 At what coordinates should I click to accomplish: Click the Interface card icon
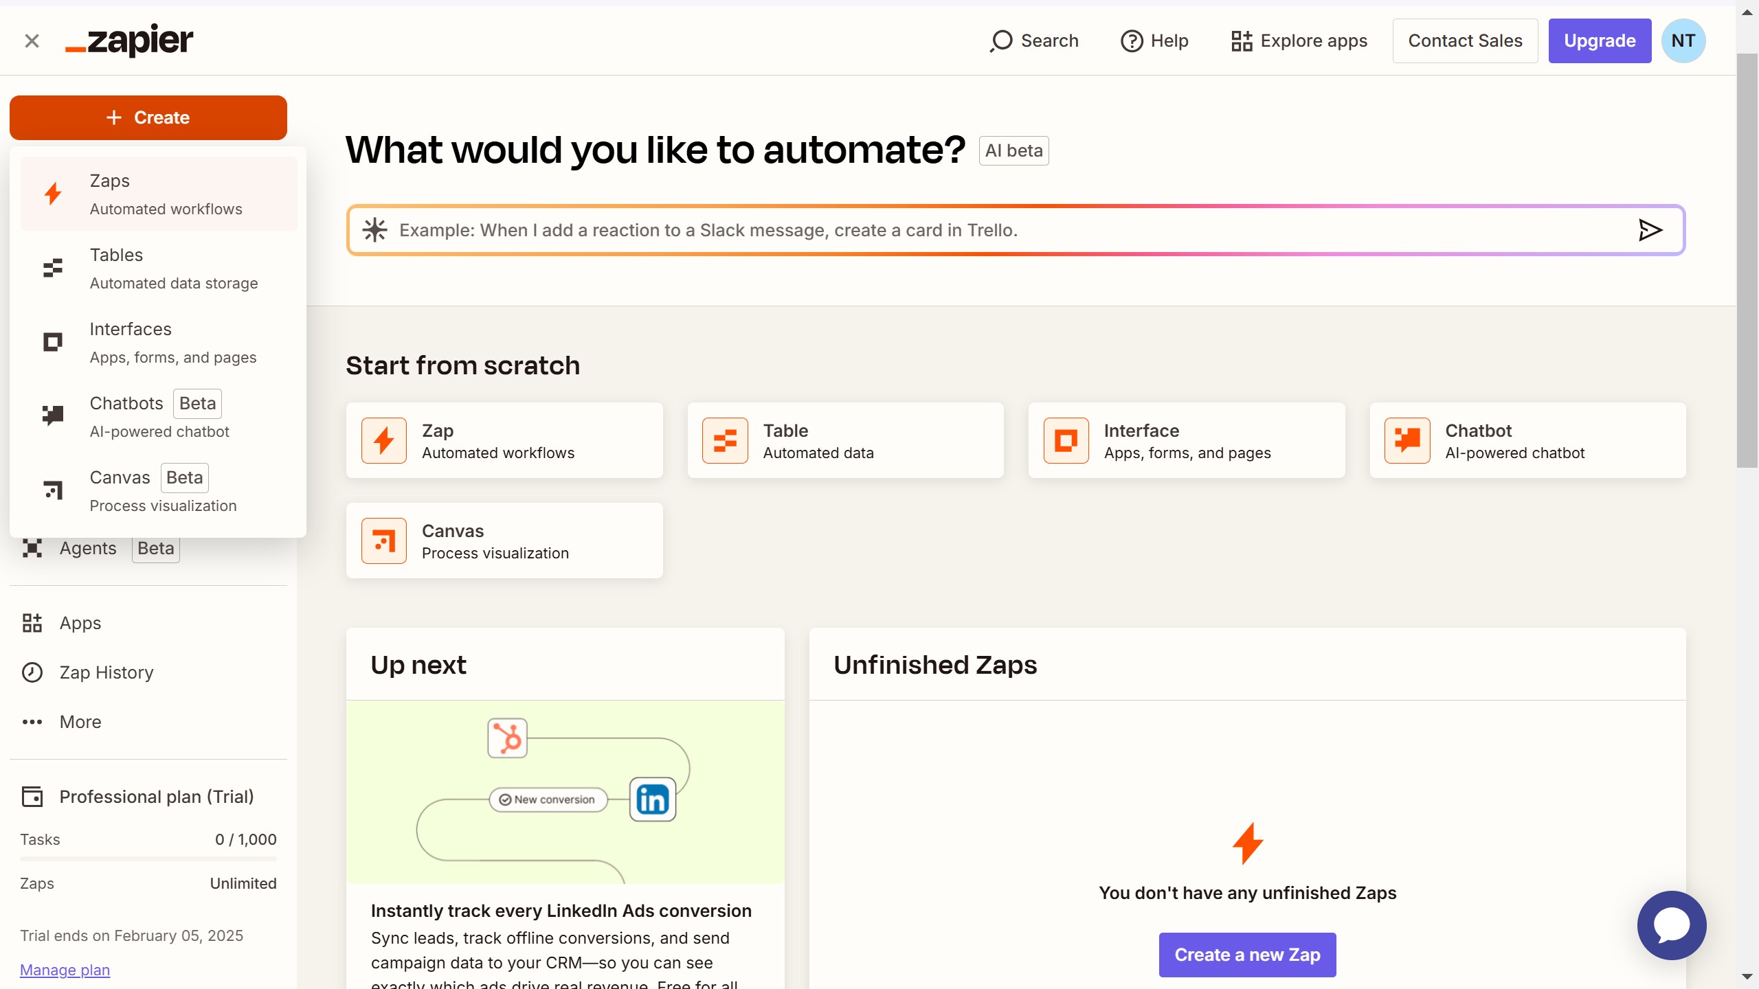[1066, 440]
